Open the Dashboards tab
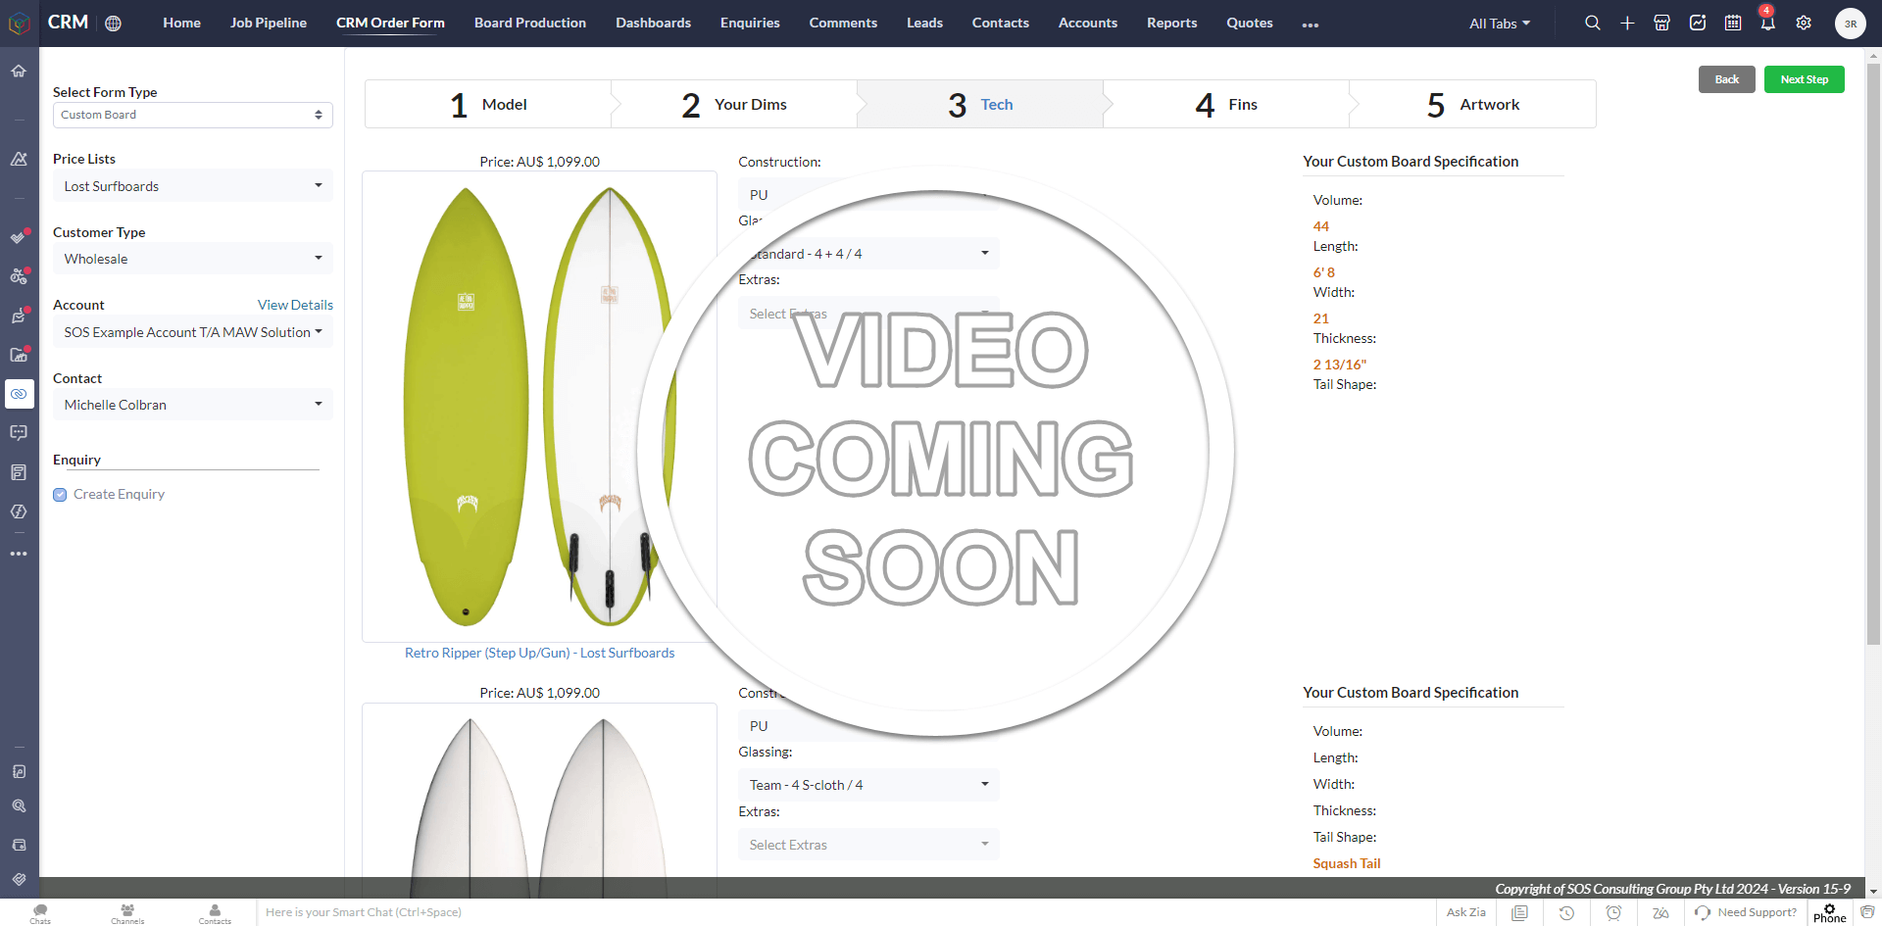Image resolution: width=1882 pixels, height=926 pixels. 653,23
